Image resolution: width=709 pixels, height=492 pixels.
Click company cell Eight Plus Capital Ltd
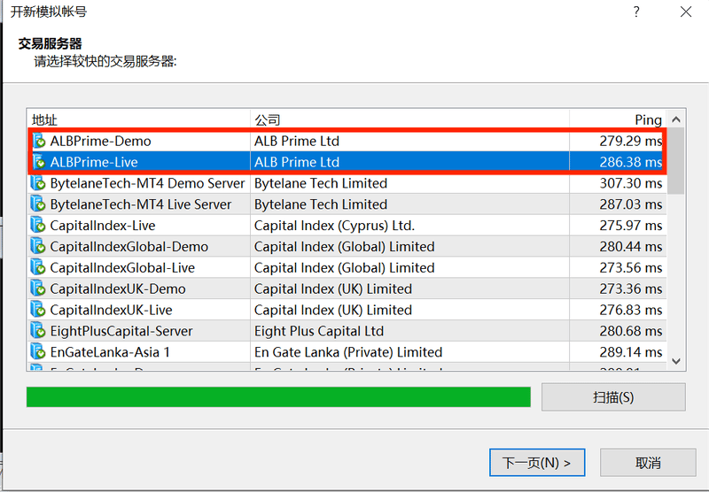tap(319, 331)
